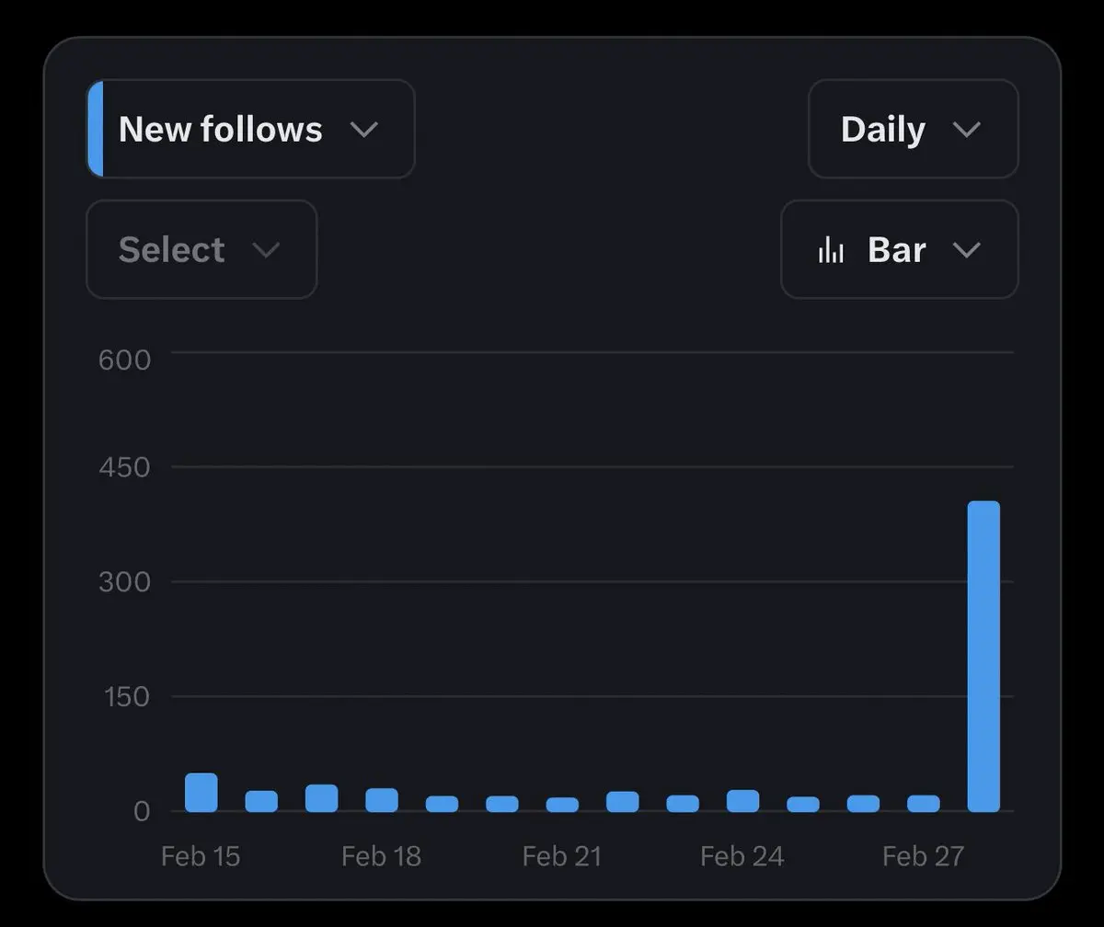Screen dimensions: 1104x927
Task: Click the bar chart icon beside Bar
Action: pos(831,249)
